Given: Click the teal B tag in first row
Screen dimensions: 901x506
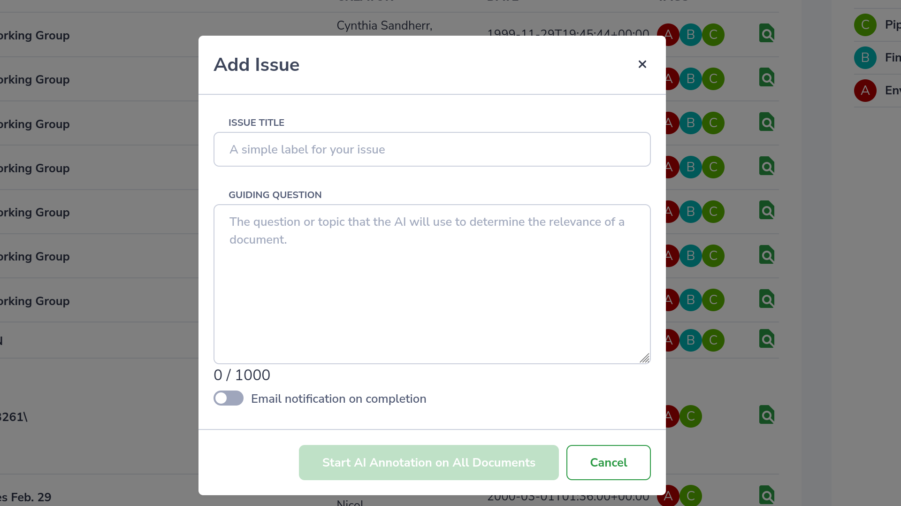Looking at the screenshot, I should click(691, 35).
